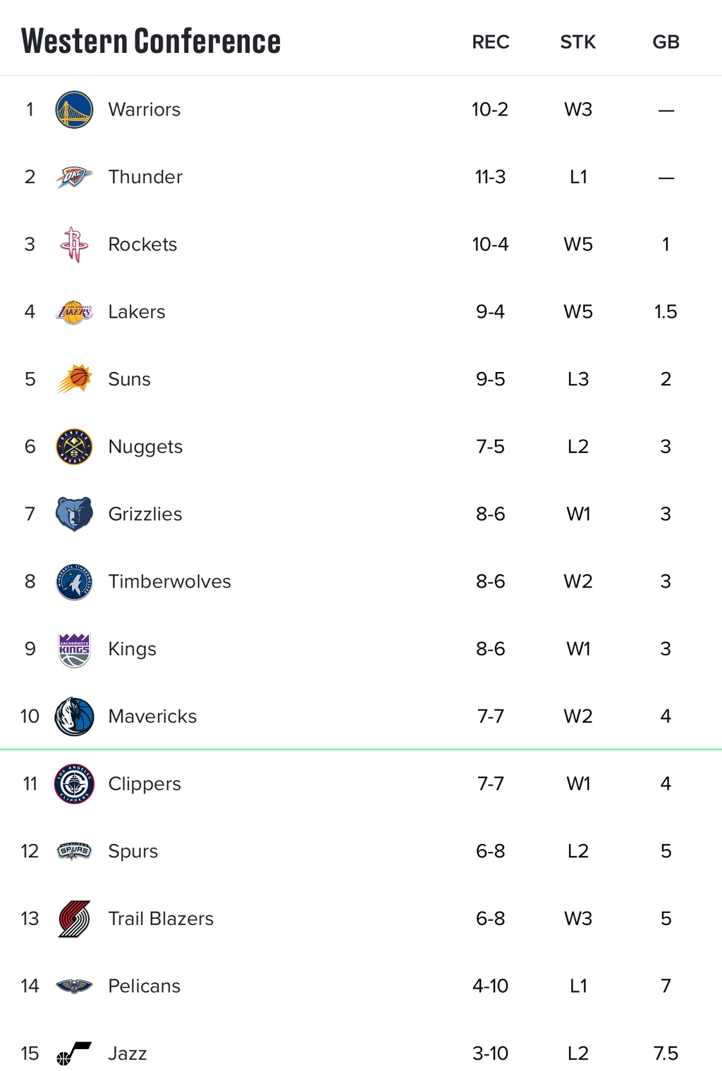Tap the Timberwolves team logo
The width and height of the screenshot is (722, 1071).
(74, 581)
